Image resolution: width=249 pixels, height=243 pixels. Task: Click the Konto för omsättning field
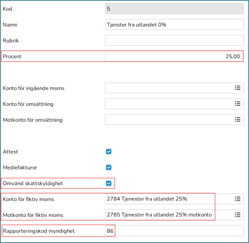coord(174,104)
